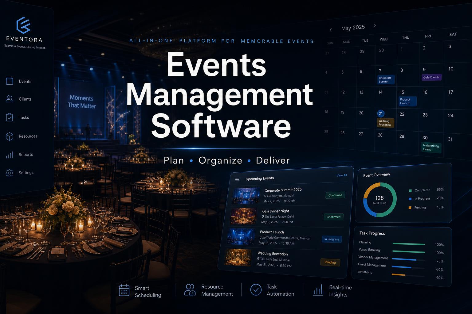Click Wedding Reception list thumbnail image
Screen dimensions: 472x314
pos(238,258)
